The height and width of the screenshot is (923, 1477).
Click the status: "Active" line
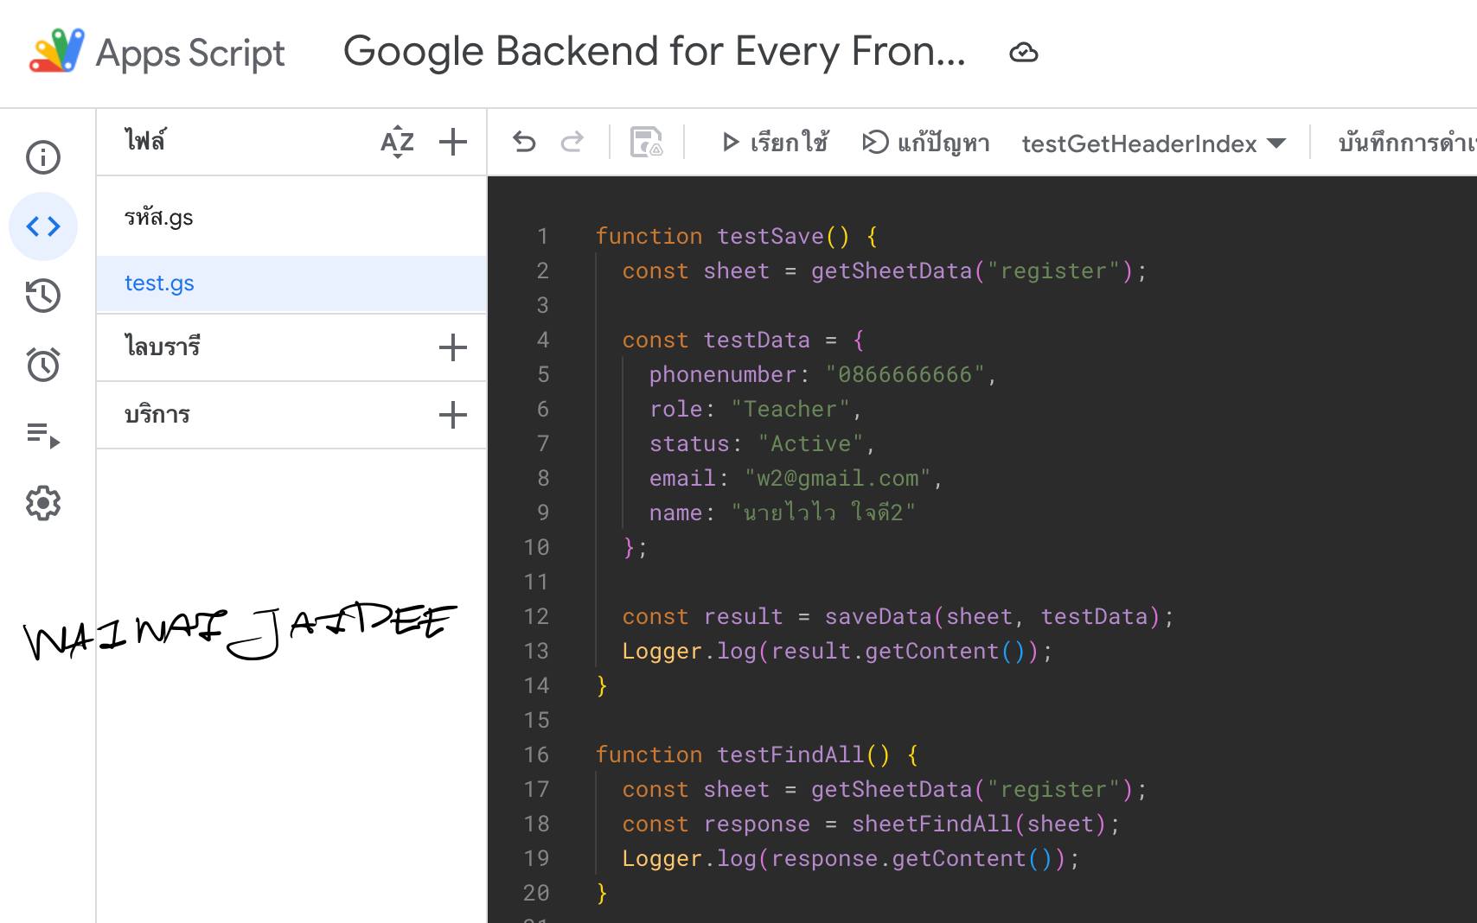pos(763,443)
